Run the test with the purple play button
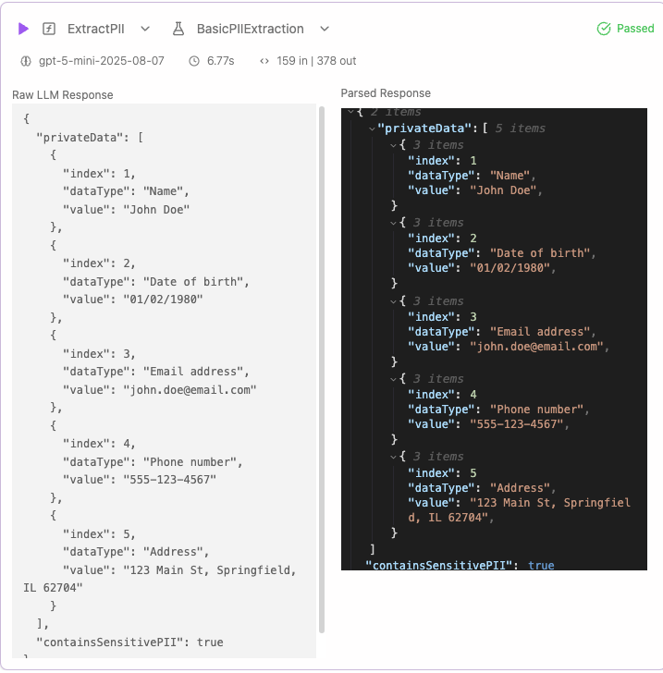Viewport: 663px width, 673px height. click(x=23, y=29)
